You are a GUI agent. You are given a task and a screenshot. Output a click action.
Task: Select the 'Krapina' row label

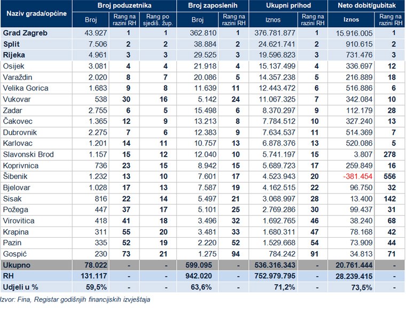pos(16,232)
